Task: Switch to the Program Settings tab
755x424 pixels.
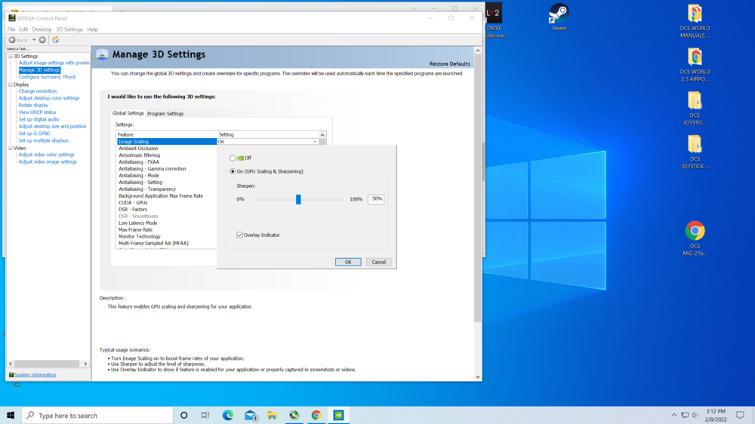Action: pyautogui.click(x=165, y=114)
